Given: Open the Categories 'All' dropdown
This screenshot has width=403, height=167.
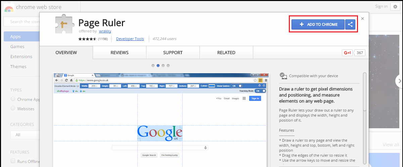Looking at the screenshot, I should click(25, 135).
